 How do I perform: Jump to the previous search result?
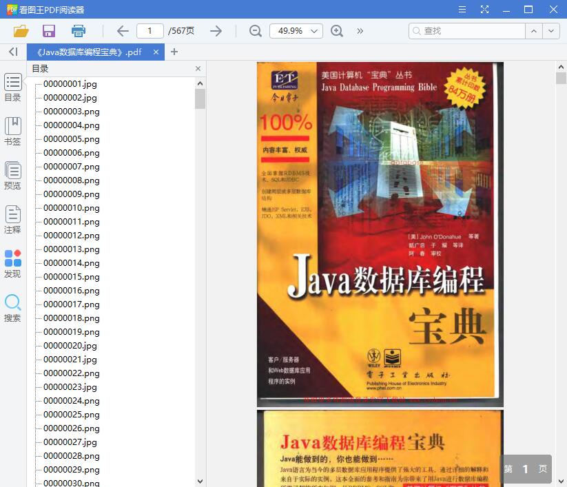534,31
